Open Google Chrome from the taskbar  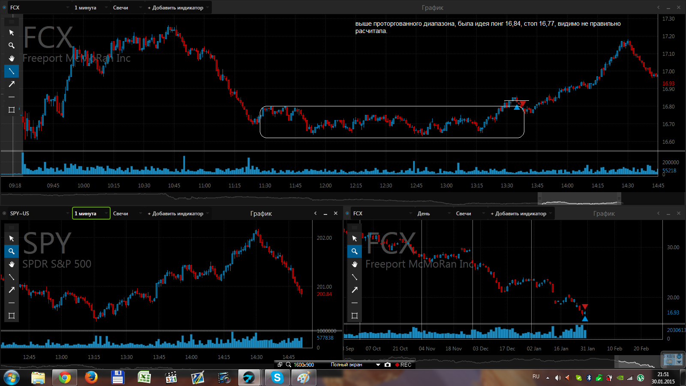click(65, 377)
